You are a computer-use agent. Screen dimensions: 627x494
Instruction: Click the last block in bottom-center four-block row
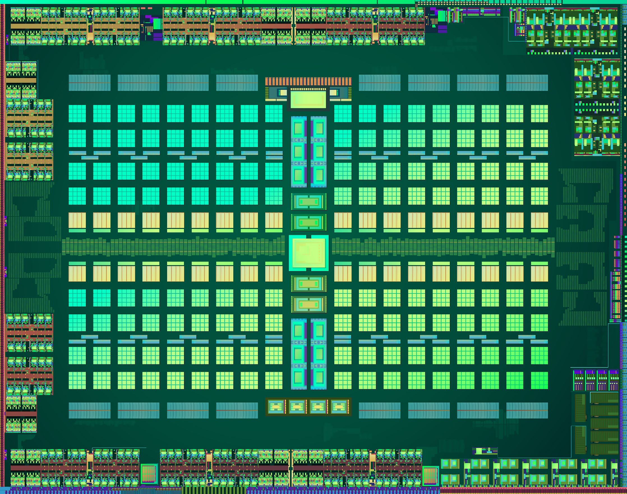[339, 407]
